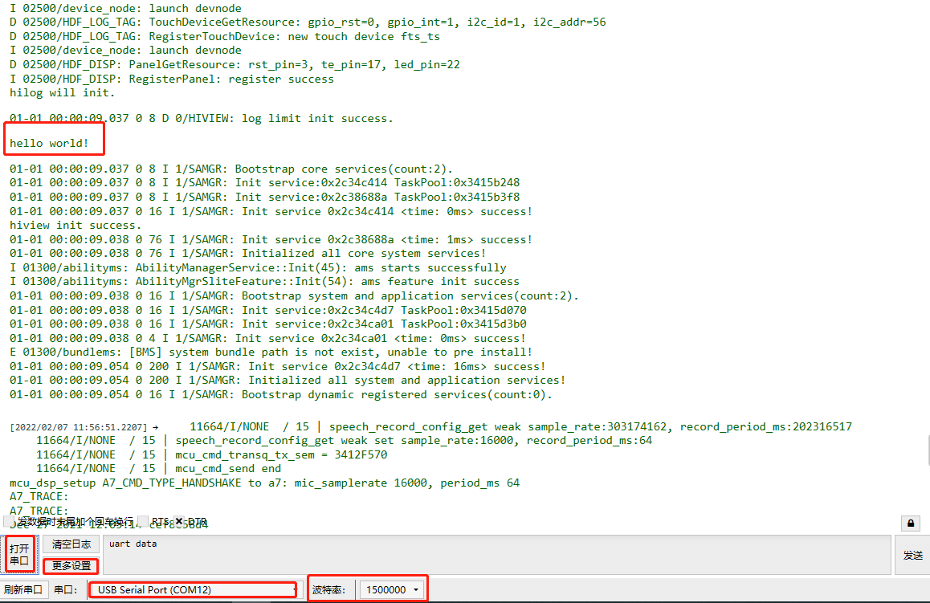
Task: Click the 'weak sample_rate:303174162' log line
Action: (520, 426)
